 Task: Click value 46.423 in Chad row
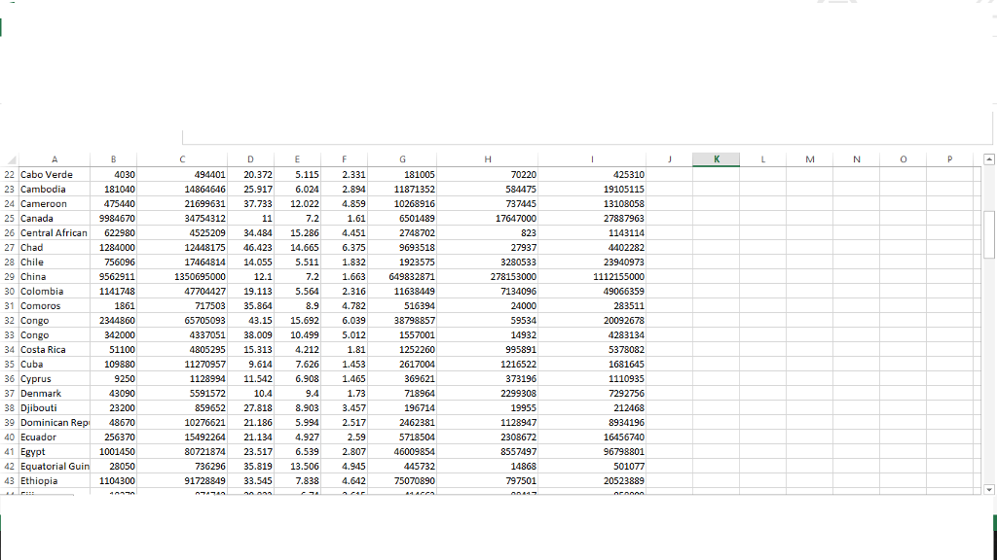click(x=250, y=248)
